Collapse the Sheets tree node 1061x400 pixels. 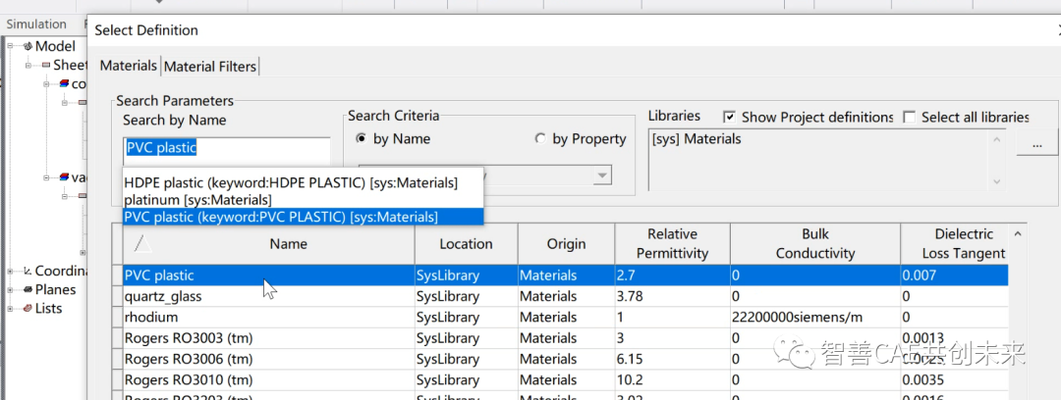[29, 66]
